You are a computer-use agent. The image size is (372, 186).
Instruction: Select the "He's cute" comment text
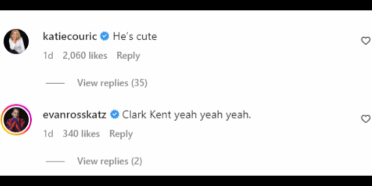(x=135, y=37)
